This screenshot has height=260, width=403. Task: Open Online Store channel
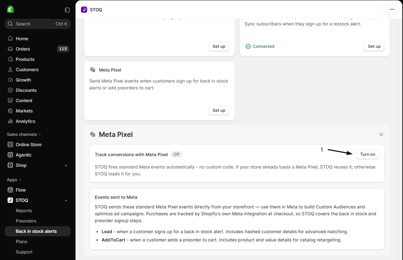(x=38, y=144)
